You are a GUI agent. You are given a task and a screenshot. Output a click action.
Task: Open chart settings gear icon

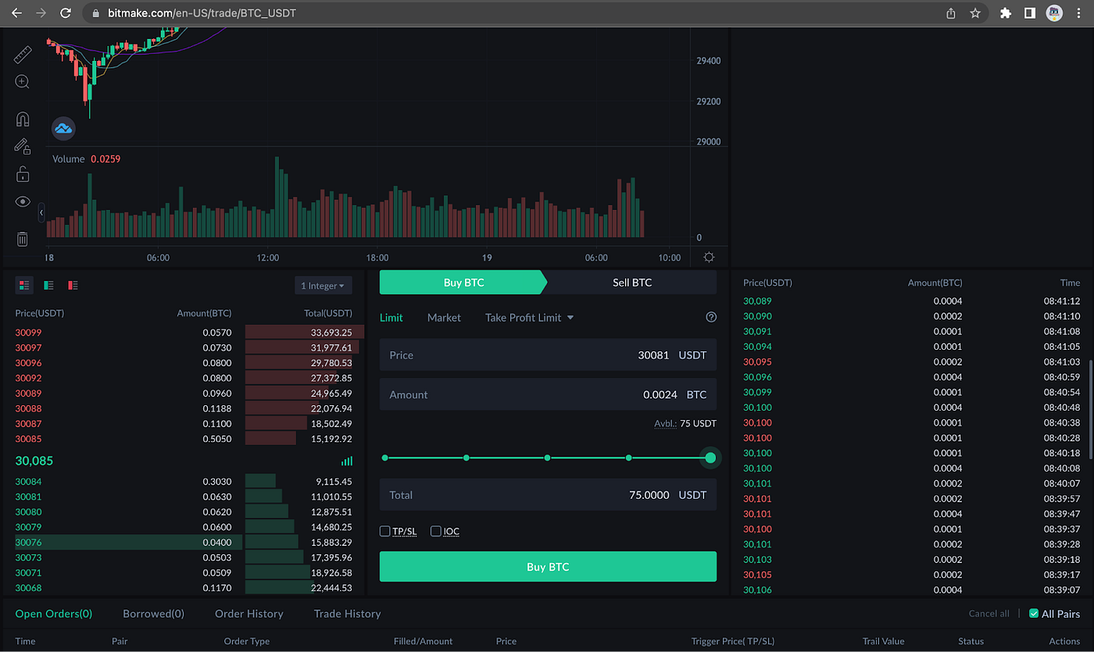tap(709, 257)
